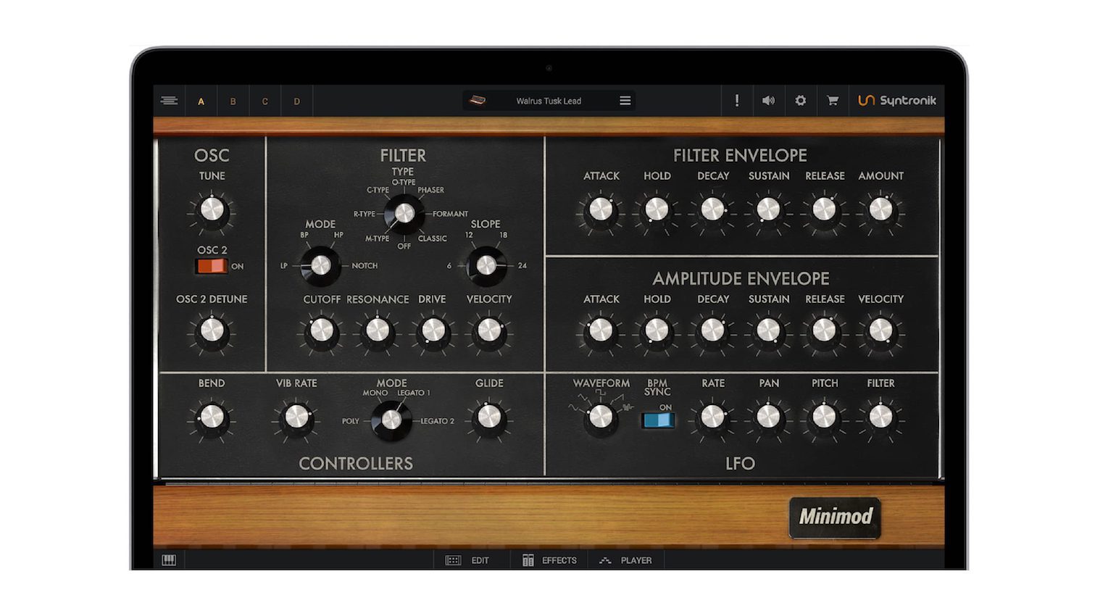Click the controllers MODE selector knob
Image resolution: width=1116 pixels, height=616 pixels.
pos(391,420)
